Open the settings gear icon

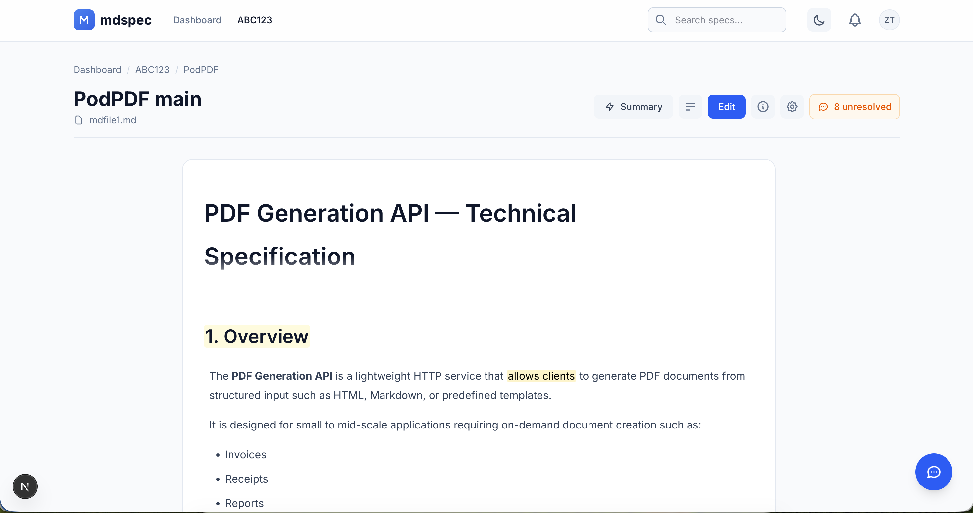pyautogui.click(x=792, y=107)
